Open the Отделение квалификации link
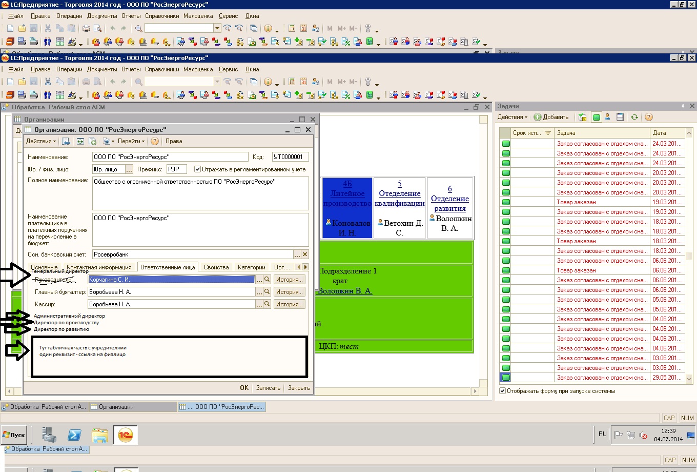The height and width of the screenshot is (472, 697). pos(400,198)
